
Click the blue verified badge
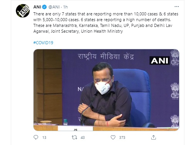[44, 7]
